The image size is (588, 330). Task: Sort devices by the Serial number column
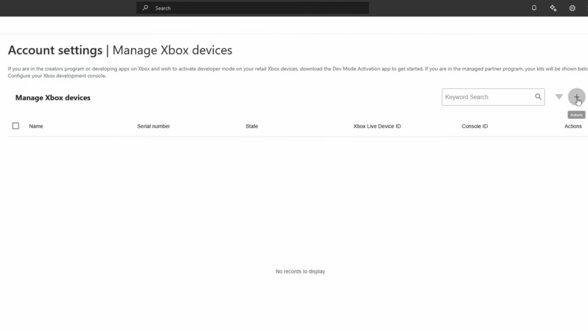point(153,126)
